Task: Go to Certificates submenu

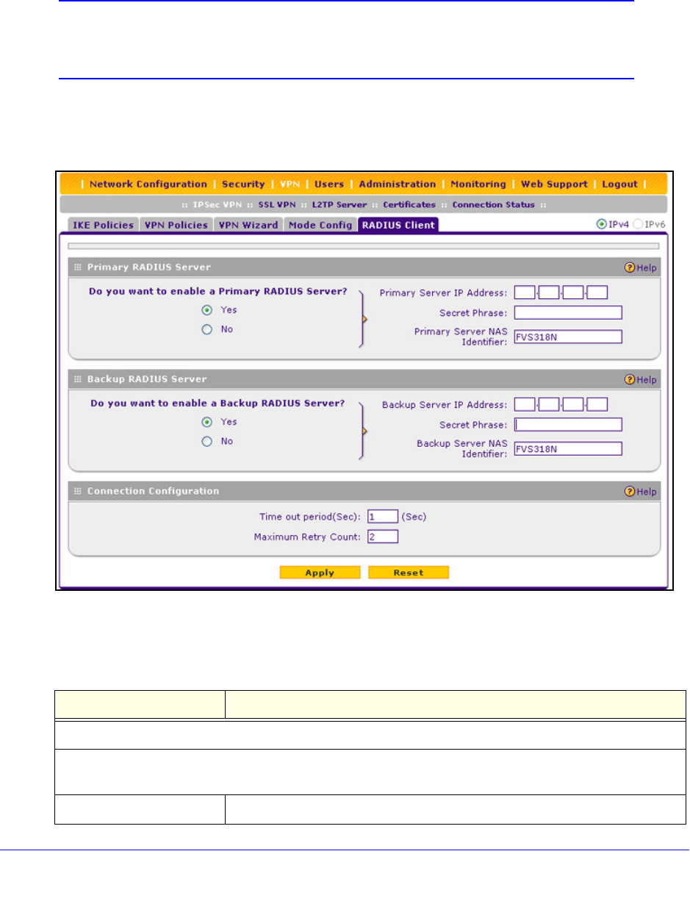Action: (x=409, y=204)
